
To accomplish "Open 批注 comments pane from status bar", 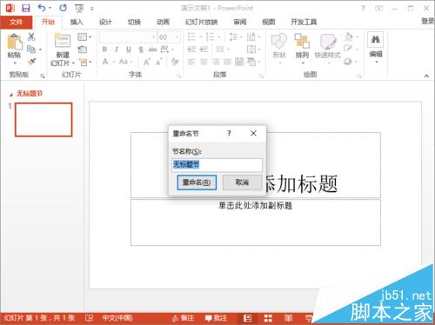I will [216, 318].
